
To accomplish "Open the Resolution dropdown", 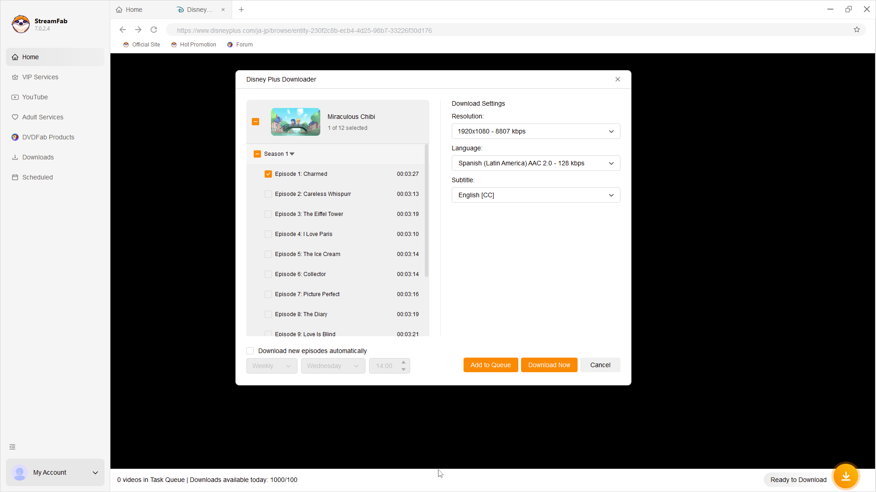I will pos(536,131).
